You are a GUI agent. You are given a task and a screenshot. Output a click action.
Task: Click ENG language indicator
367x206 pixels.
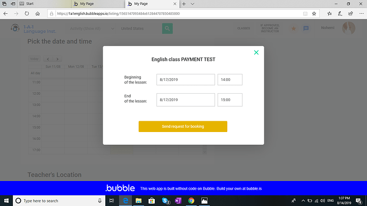point(330,201)
